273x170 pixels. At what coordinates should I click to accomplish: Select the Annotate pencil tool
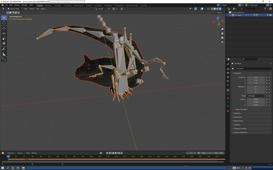4,49
